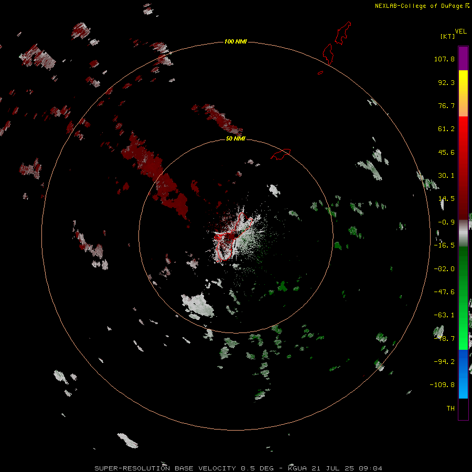Click the 14.5 scale label
472x472 pixels.
tap(446, 199)
